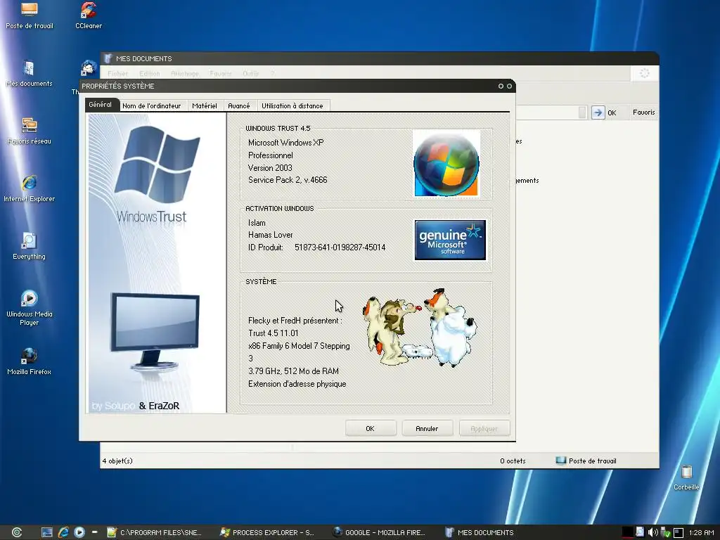This screenshot has height=540, width=720.
Task: Switch to C:\Program Files\SNE... taskbar window
Action: point(155,533)
